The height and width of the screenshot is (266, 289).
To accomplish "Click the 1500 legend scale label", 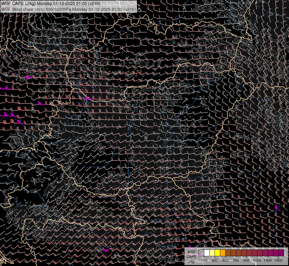I will pos(278,260).
